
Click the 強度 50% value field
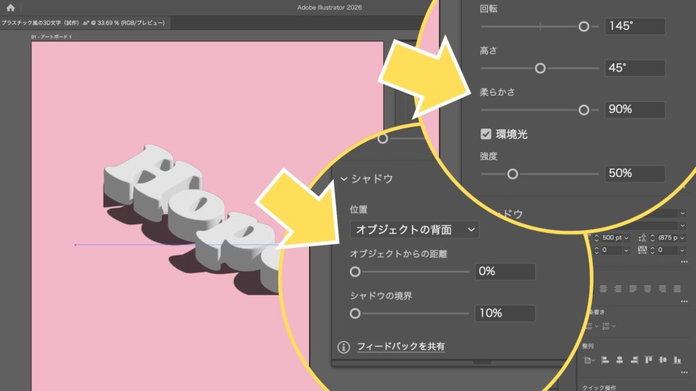[x=634, y=173]
